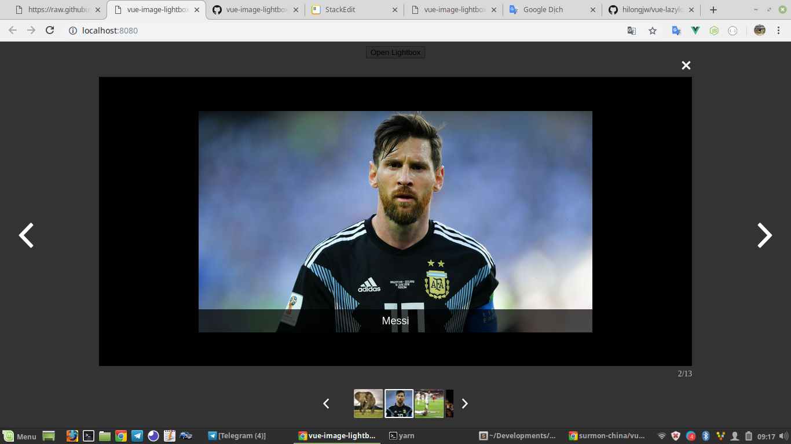791x444 pixels.
Task: Go forward in browser history
Action: tap(31, 31)
